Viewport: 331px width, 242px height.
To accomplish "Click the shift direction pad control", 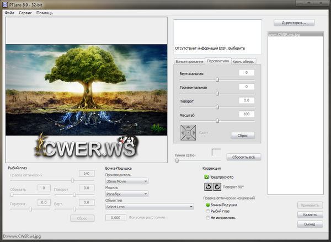I will point(188,133).
